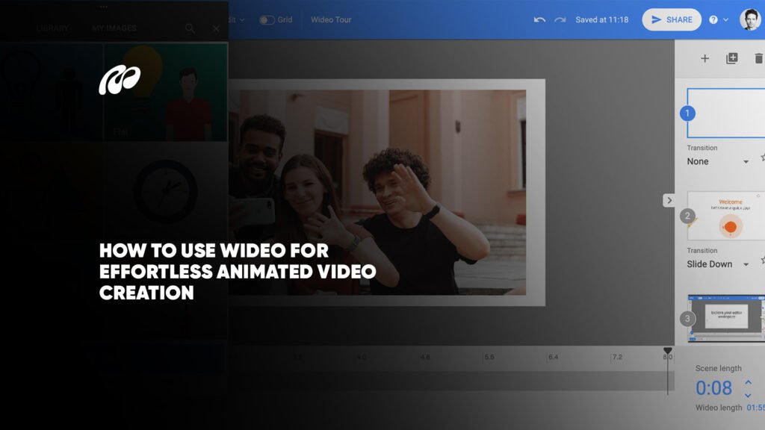Close the library panel with X
This screenshot has height=430, width=765.
[x=216, y=28]
